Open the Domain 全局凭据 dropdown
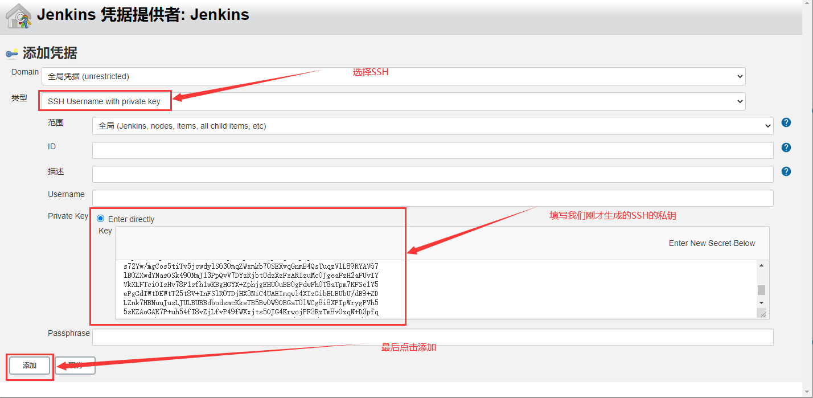The width and height of the screenshot is (813, 398). tap(393, 76)
